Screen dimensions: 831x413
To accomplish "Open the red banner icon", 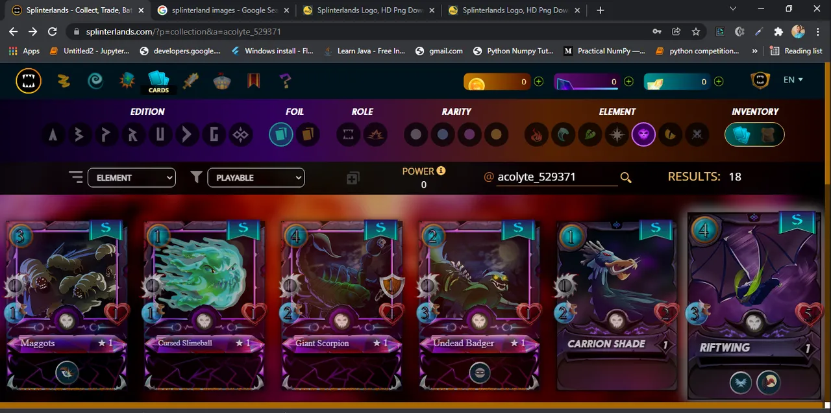I will 254,81.
